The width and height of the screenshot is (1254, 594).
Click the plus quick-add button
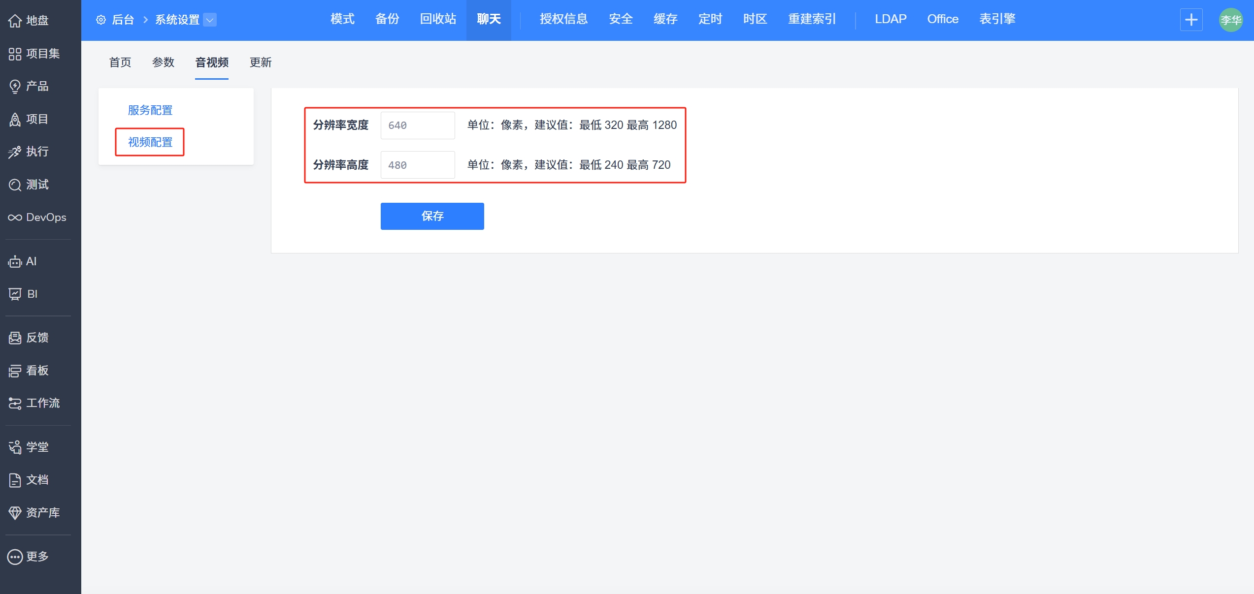pyautogui.click(x=1191, y=20)
